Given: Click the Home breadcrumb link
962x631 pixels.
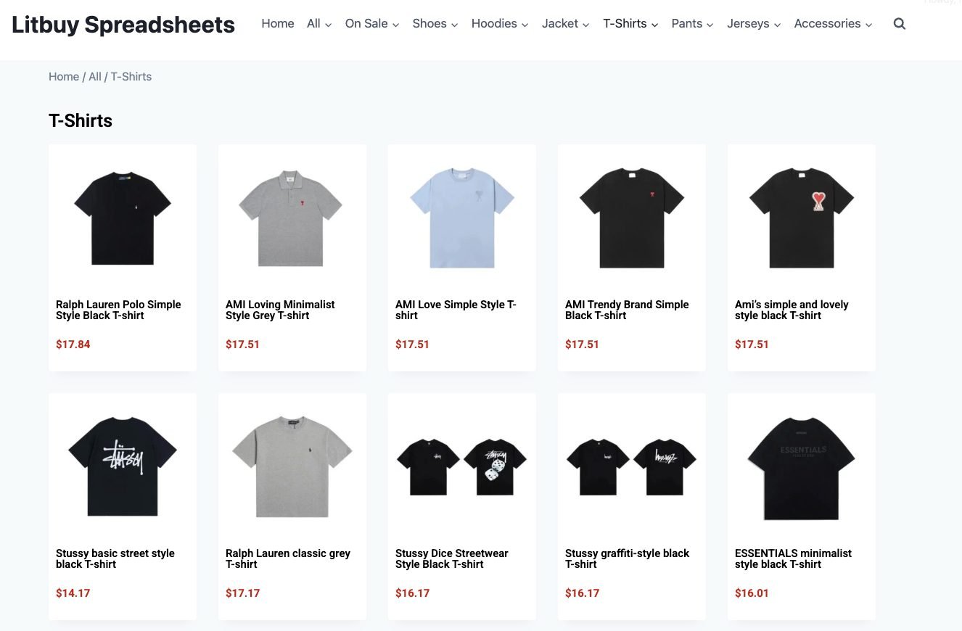Looking at the screenshot, I should [64, 77].
